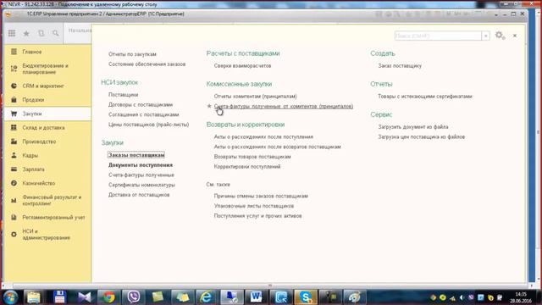Open Сертификаты номенклатуры
542x305 pixels.
coord(141,185)
